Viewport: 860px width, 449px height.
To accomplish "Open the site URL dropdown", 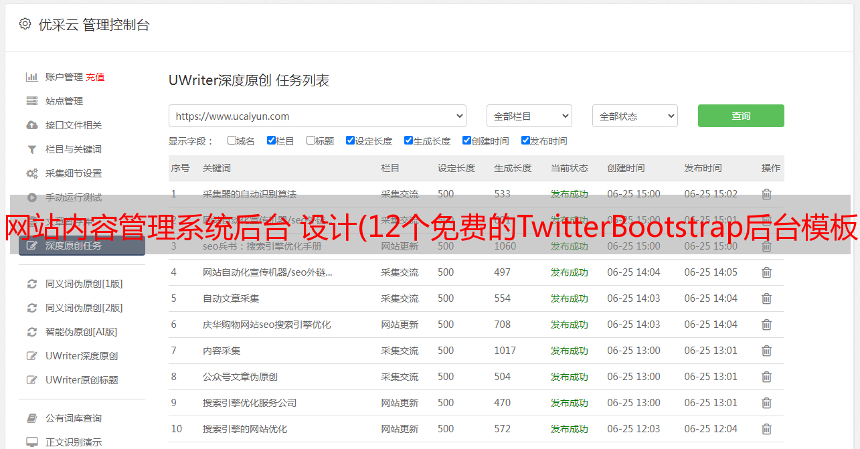I will click(317, 116).
